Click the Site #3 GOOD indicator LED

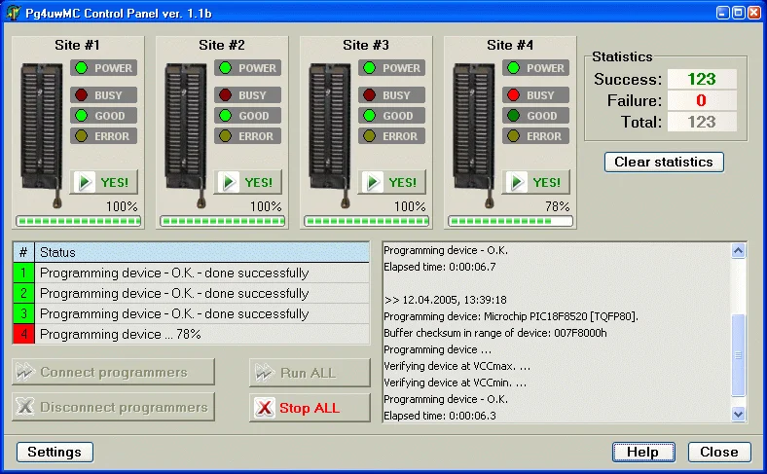click(x=369, y=116)
